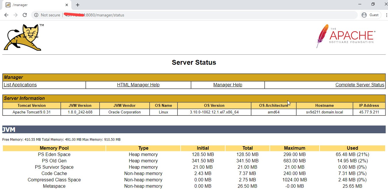Click the Oracle Corporation cell

click(x=125, y=112)
